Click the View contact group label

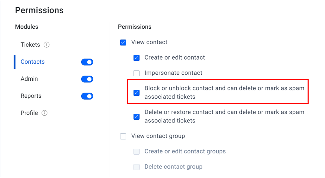coord(158,136)
